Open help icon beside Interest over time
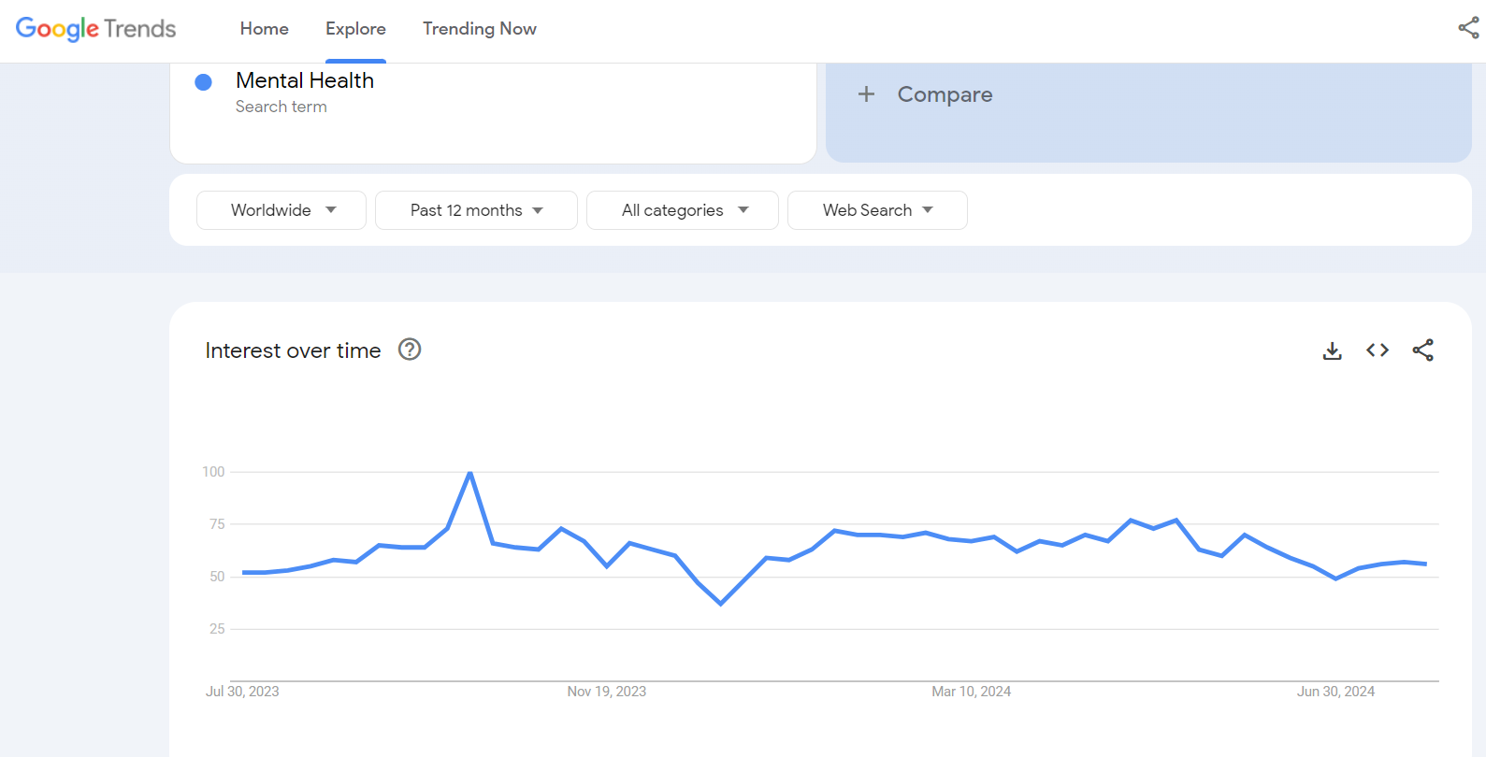Screen dimensions: 1486x757 [410, 350]
